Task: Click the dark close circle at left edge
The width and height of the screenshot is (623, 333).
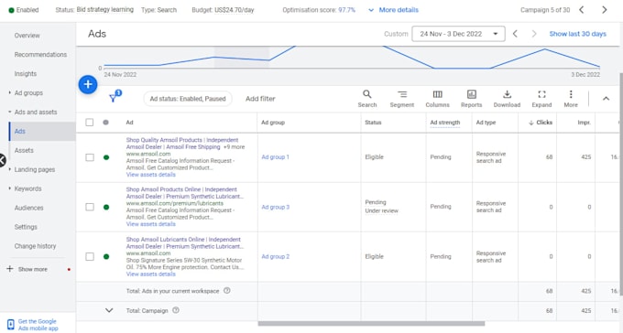Action: [2, 160]
